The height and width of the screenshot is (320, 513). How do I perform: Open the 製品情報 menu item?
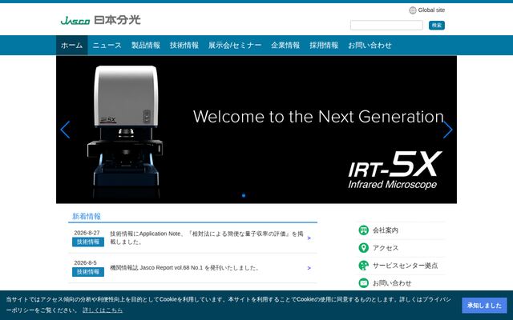pos(146,45)
